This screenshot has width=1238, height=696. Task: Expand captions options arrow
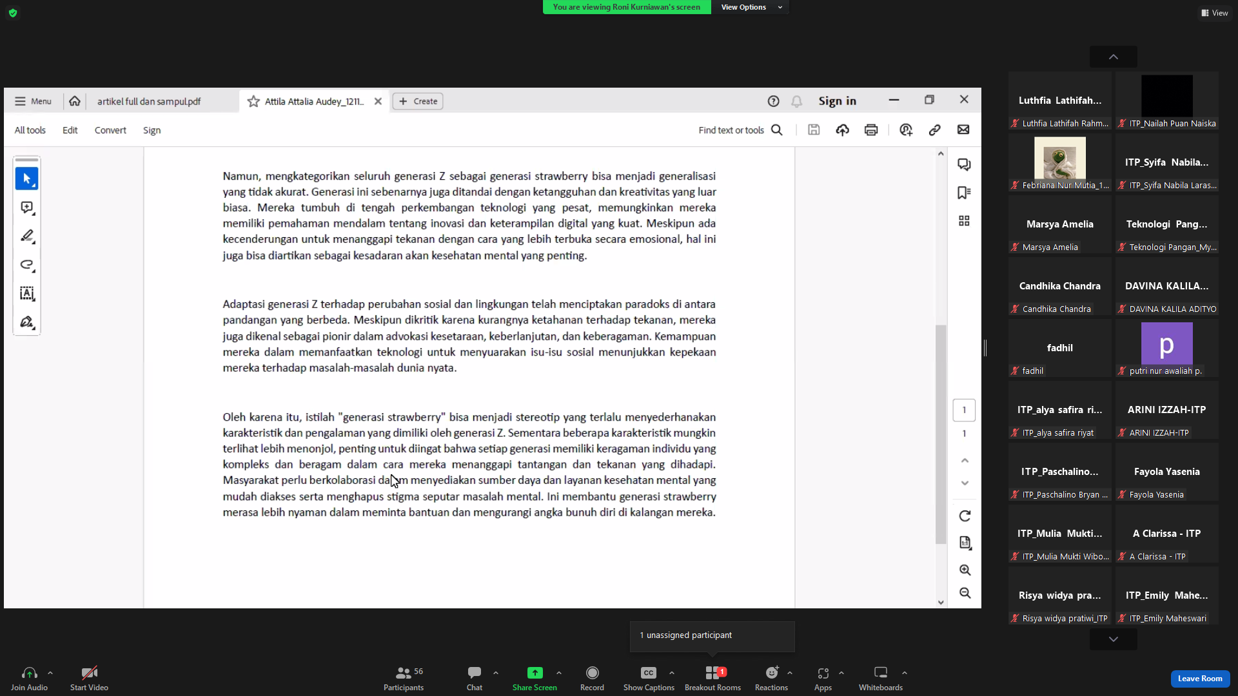click(672, 673)
